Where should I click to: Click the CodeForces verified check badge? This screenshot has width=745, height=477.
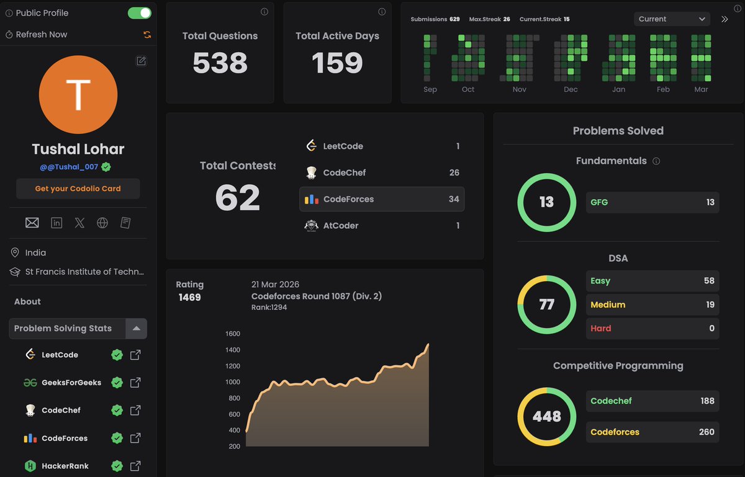point(117,438)
